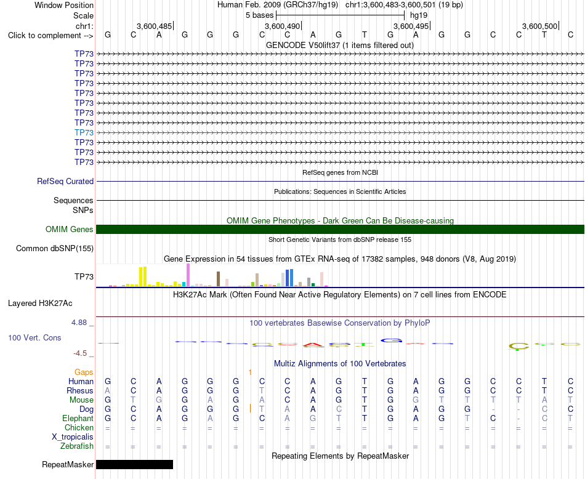This screenshot has height=479, width=585.
Task: Click the dark green OMIM Genes bar
Action: tap(340, 230)
